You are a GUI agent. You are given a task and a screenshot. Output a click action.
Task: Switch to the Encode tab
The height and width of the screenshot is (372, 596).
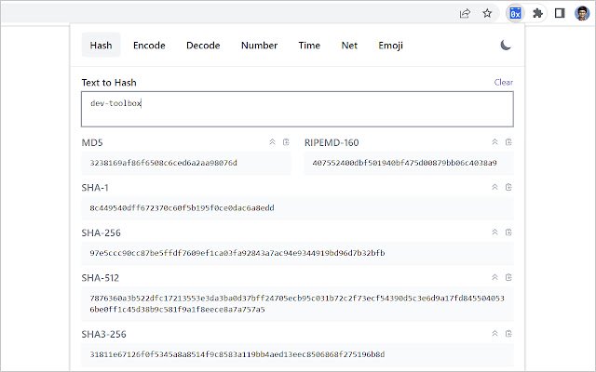point(149,46)
